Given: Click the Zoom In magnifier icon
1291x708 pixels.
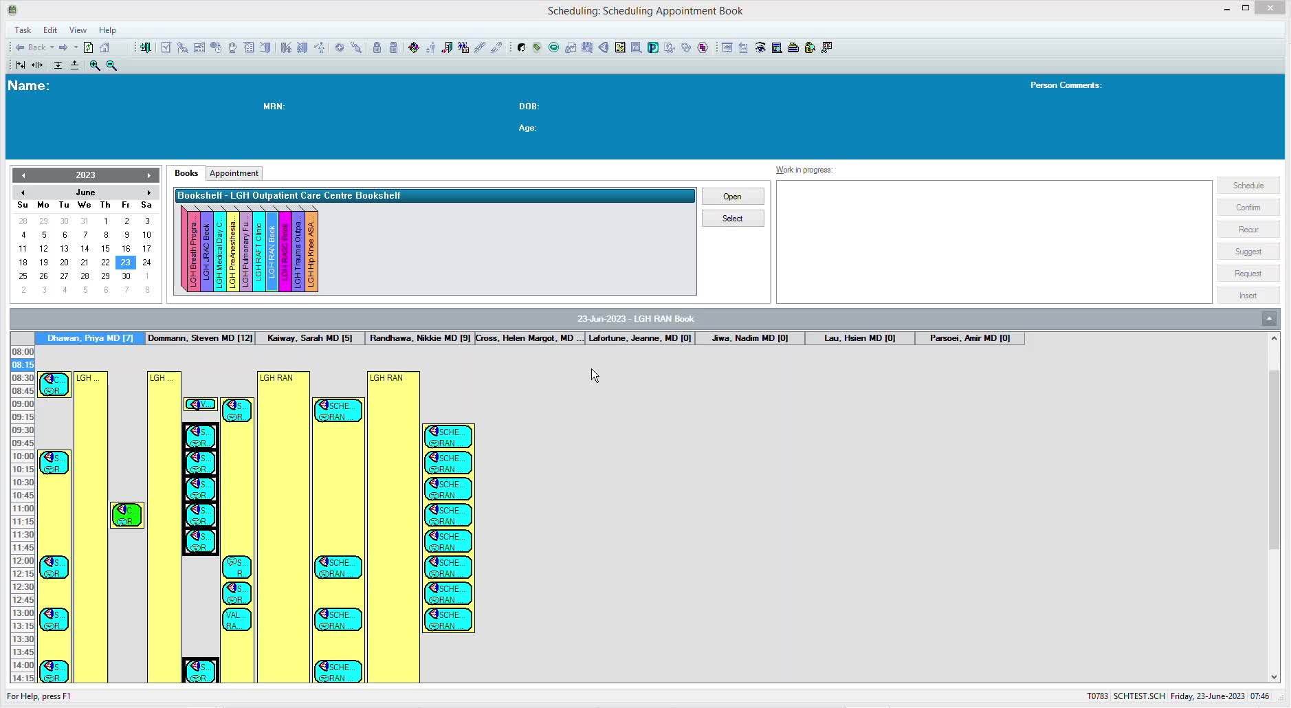Looking at the screenshot, I should (x=95, y=65).
